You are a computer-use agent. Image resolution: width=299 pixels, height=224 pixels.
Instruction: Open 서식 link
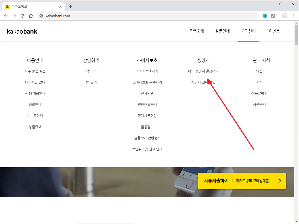point(259,82)
